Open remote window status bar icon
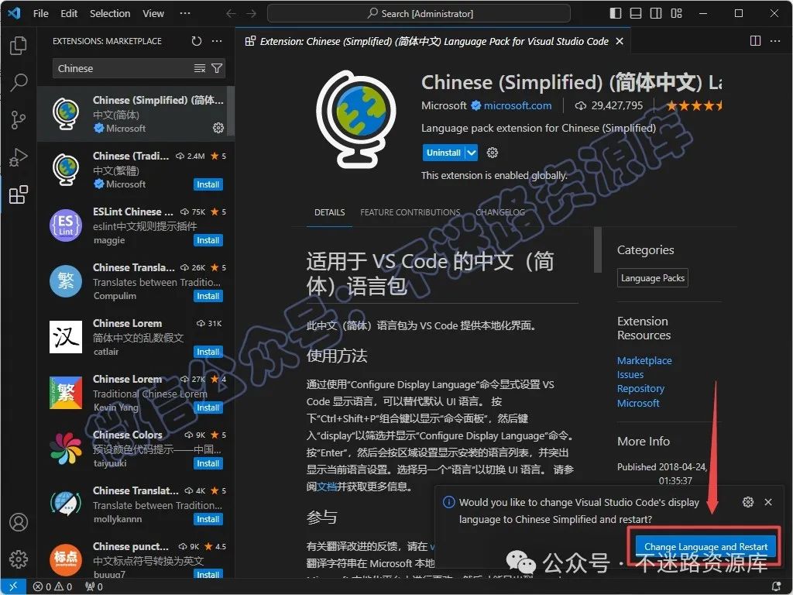This screenshot has height=595, width=793. coord(14,586)
